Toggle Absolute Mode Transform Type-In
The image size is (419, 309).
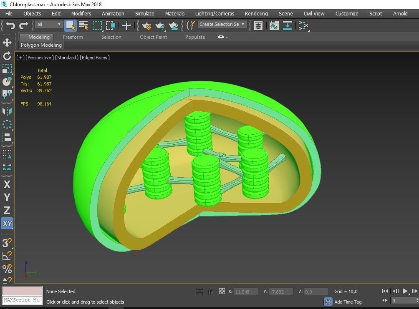tap(222, 291)
